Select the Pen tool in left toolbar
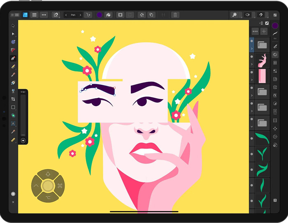This screenshot has height=223, width=288. 13,58
